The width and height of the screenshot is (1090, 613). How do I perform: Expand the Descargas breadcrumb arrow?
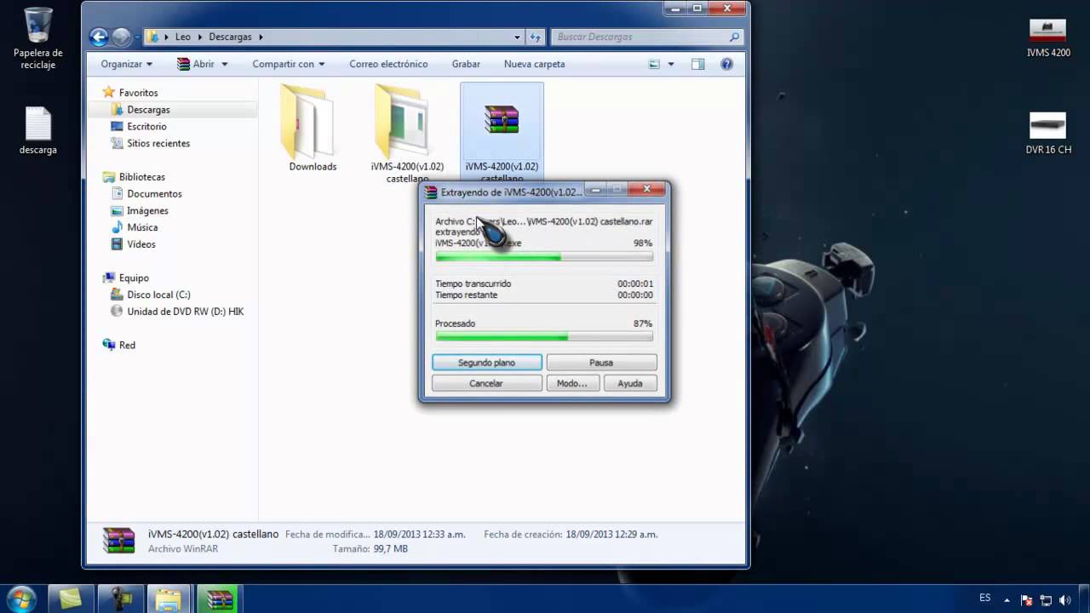click(261, 37)
